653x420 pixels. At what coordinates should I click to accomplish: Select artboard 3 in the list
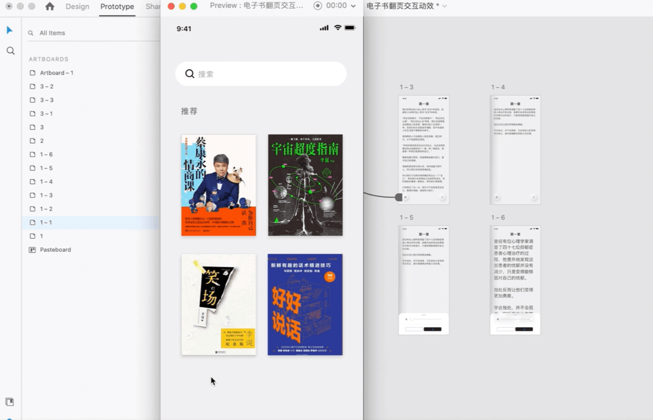click(91, 127)
